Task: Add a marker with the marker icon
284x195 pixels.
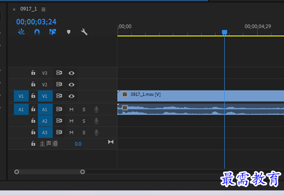Action: (x=69, y=32)
